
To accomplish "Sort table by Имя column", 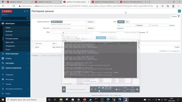I will [54, 43].
